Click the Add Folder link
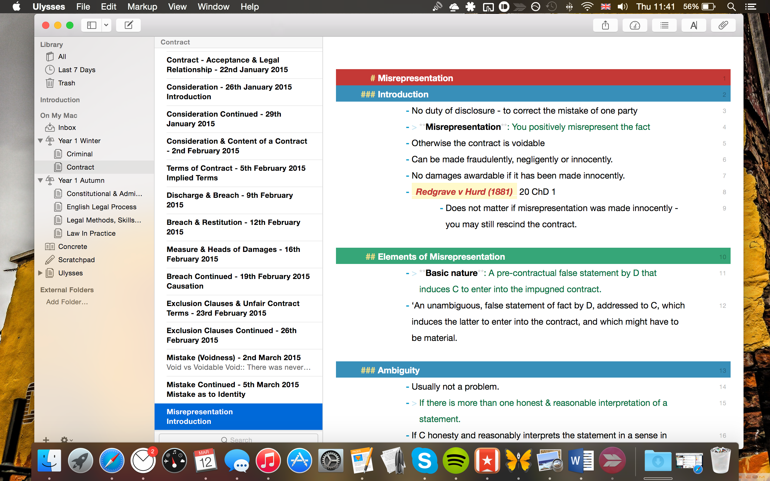Screen dimensions: 770x481 (x=67, y=302)
